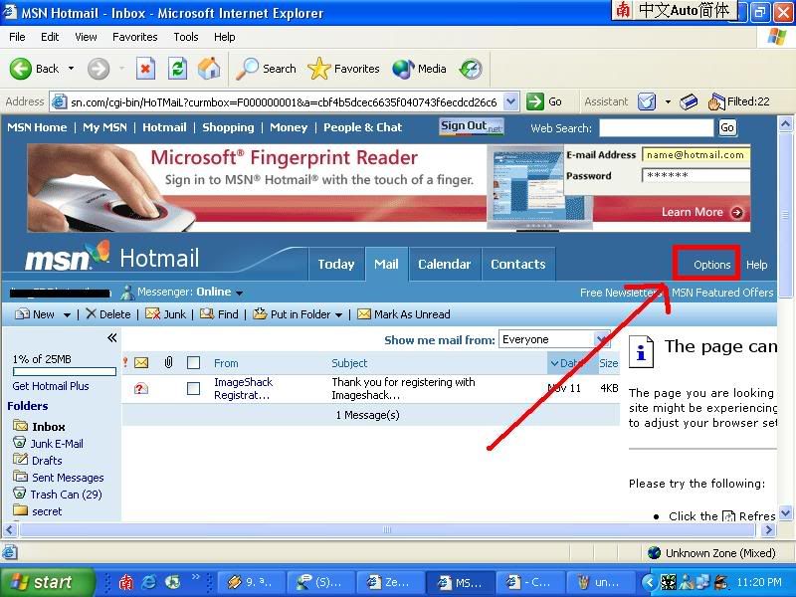The height and width of the screenshot is (597, 796).
Task: Click the browser Forward arrow icon
Action: [x=99, y=69]
